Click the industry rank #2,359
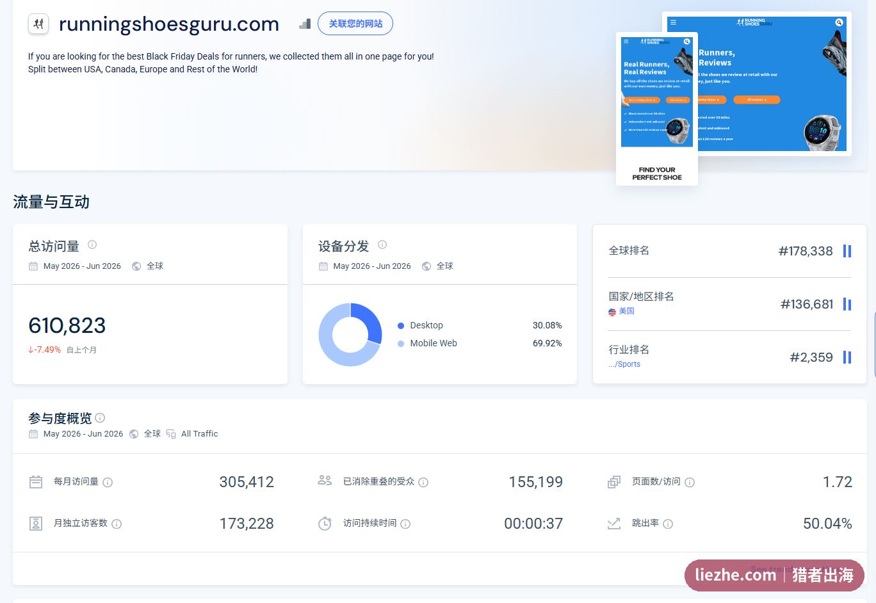Image resolution: width=876 pixels, height=603 pixels. (811, 357)
